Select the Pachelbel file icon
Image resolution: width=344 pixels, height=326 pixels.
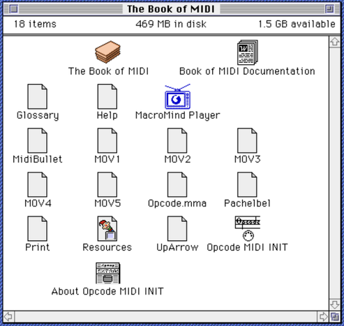(247, 184)
